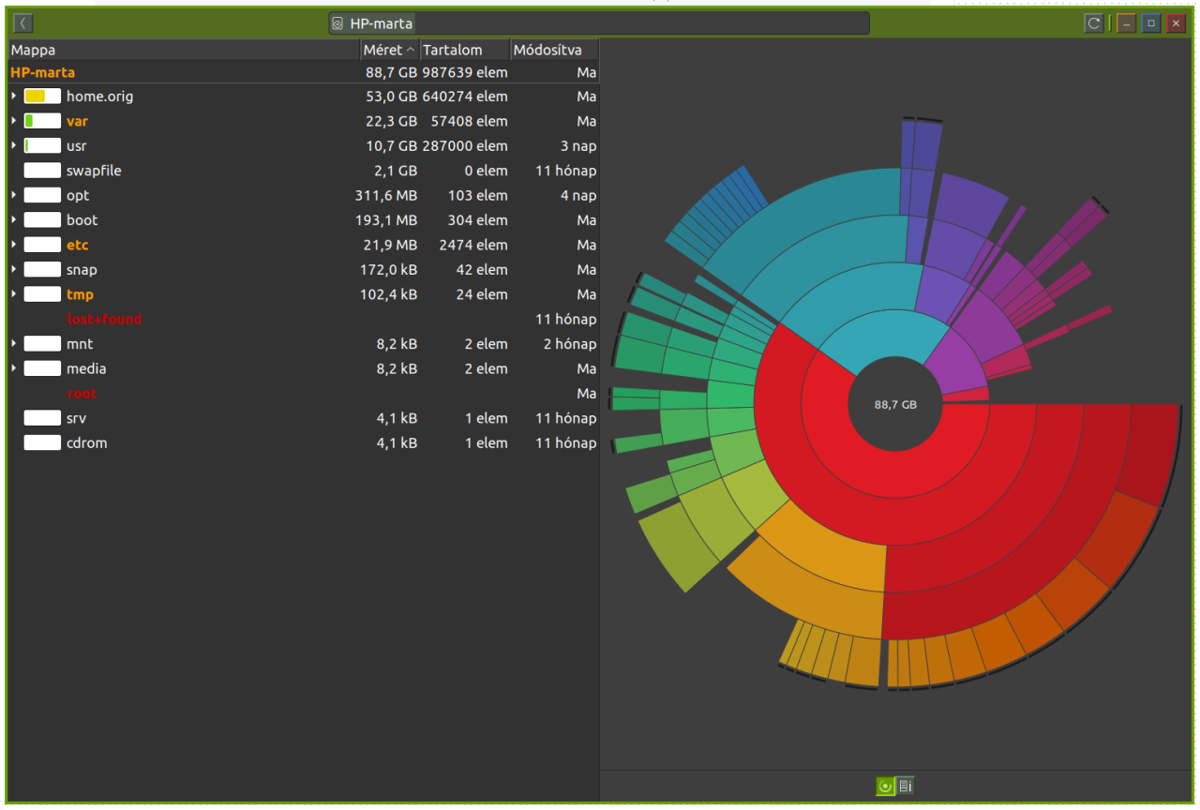Click the usr usage bar
Screen dimensions: 1200x810
pyautogui.click(x=42, y=146)
